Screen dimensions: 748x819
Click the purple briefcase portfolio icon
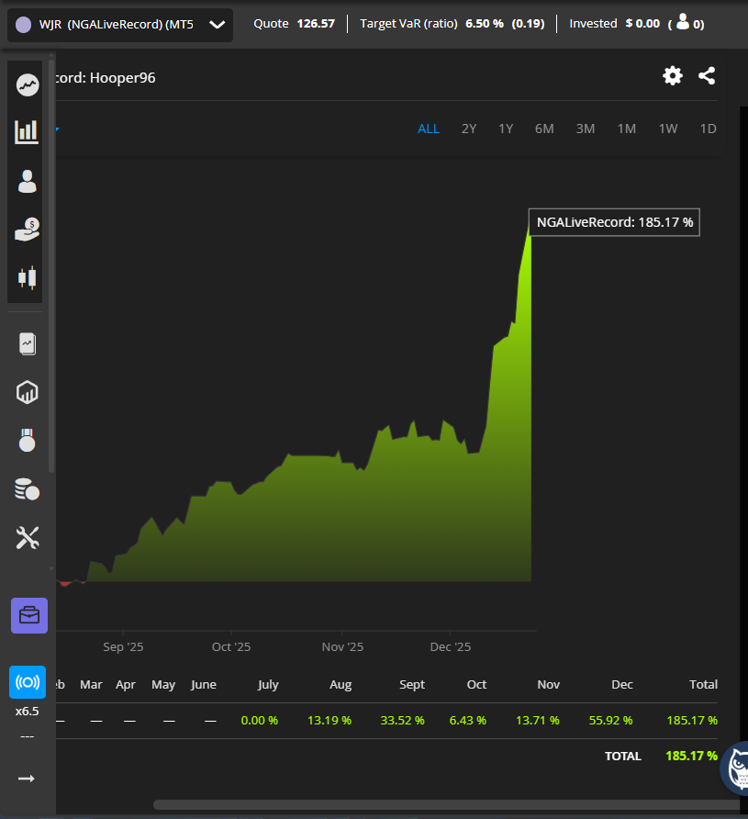click(x=28, y=615)
